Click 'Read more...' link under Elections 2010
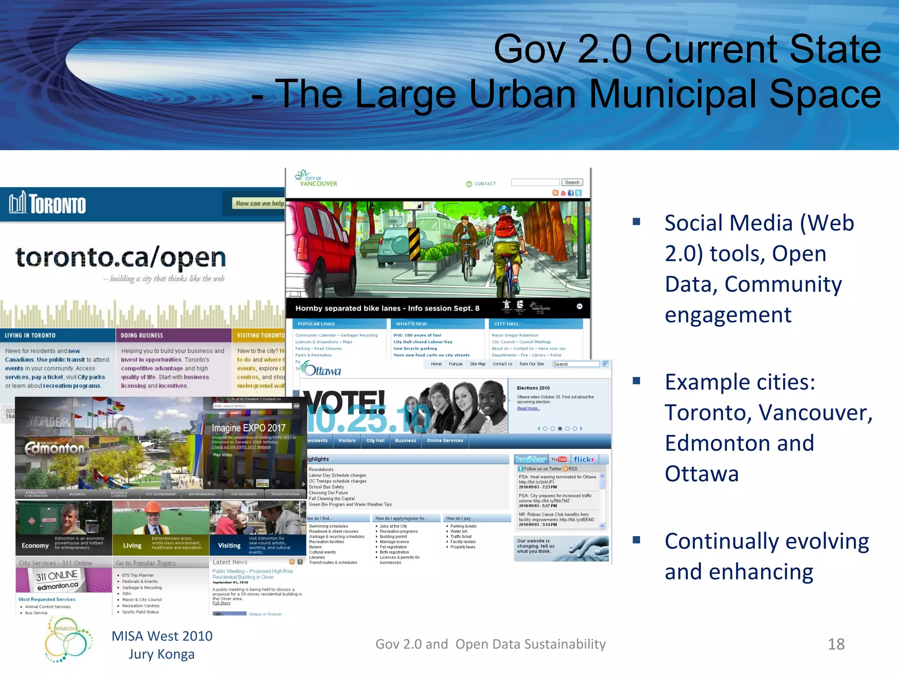This screenshot has width=899, height=674. 528,409
